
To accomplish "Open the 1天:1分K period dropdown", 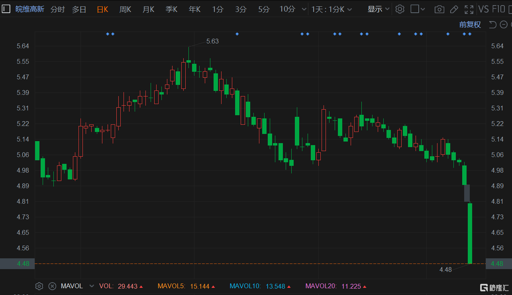I will tap(332, 9).
